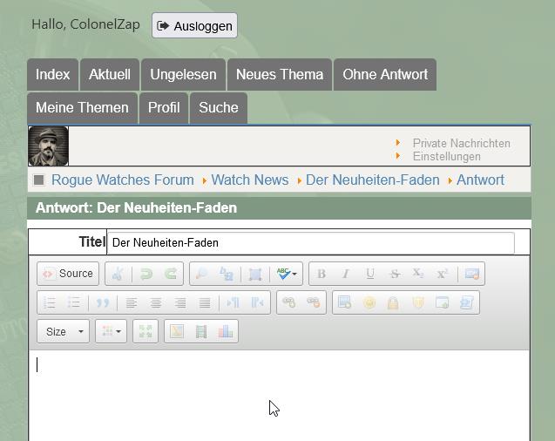555x441 pixels.
Task: Undo the last editor action
Action: [146, 274]
